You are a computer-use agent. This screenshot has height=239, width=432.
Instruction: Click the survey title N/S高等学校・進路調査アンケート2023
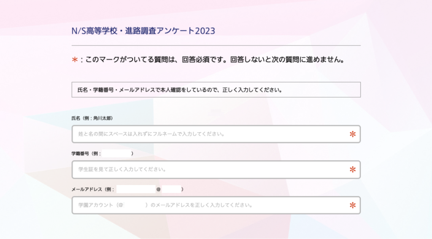click(143, 31)
